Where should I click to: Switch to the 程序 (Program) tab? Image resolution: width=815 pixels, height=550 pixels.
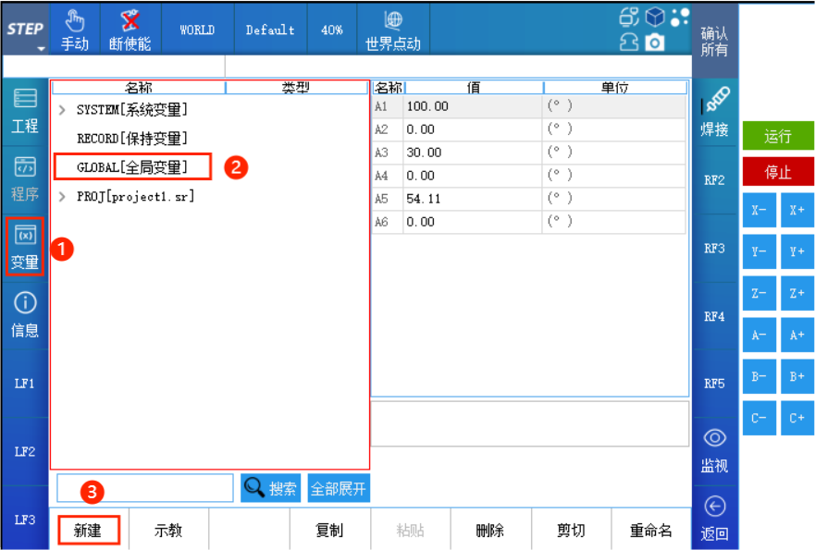tap(24, 176)
